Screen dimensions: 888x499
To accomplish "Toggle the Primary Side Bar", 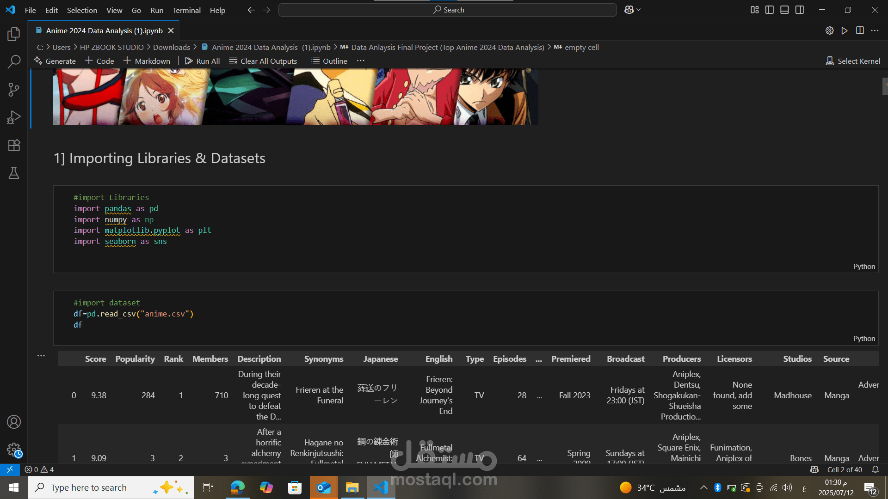I will coord(770,10).
